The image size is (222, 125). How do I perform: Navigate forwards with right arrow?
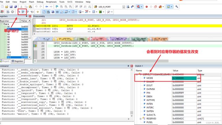coord(51,6)
